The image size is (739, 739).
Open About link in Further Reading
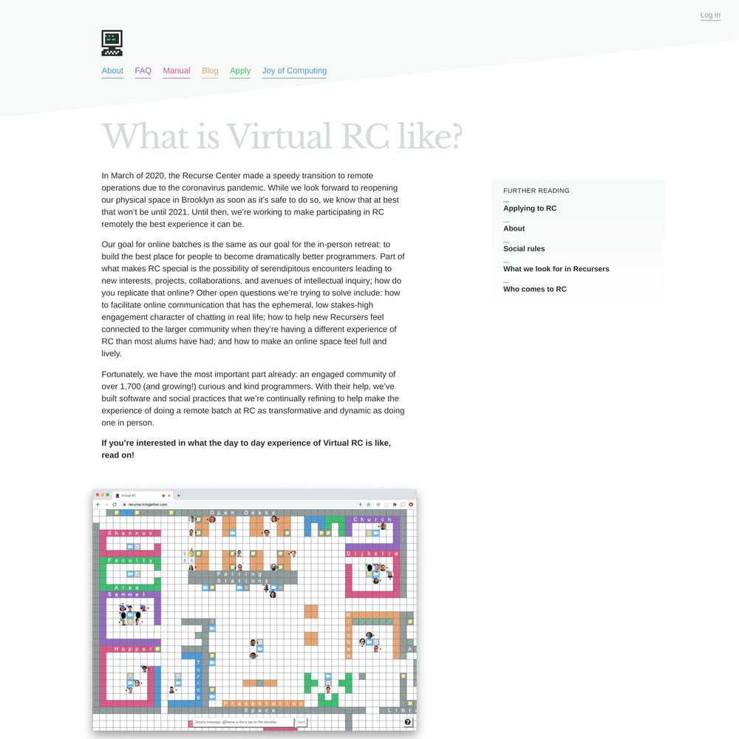point(514,228)
